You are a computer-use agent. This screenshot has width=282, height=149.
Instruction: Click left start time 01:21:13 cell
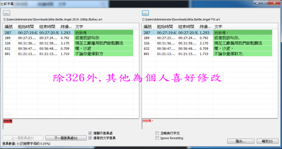click(x=27, y=54)
